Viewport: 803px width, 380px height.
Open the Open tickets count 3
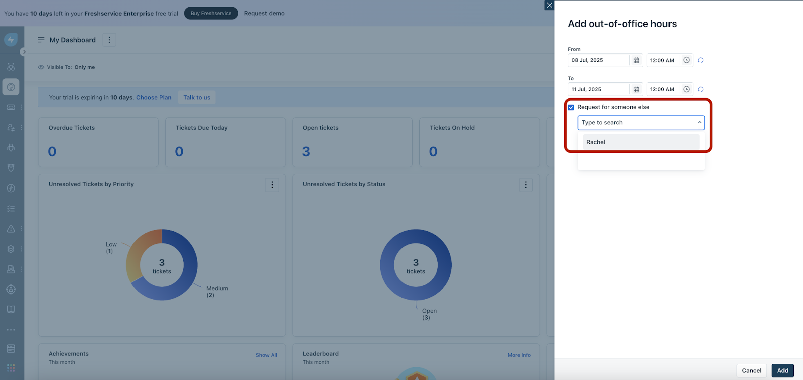(306, 151)
